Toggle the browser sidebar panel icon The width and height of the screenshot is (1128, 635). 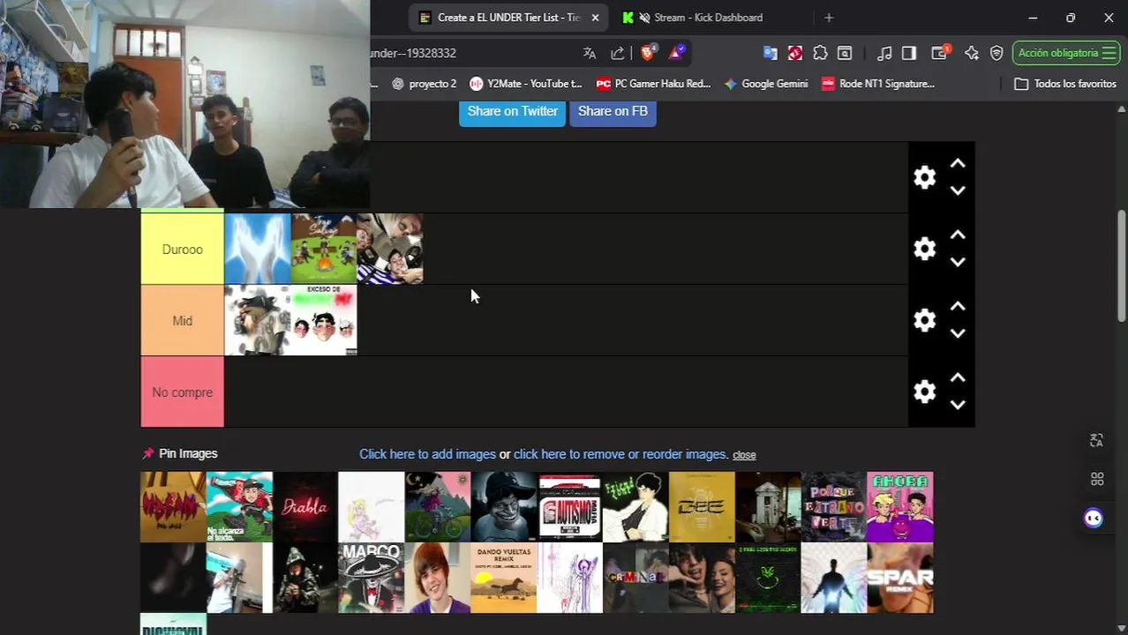click(909, 53)
